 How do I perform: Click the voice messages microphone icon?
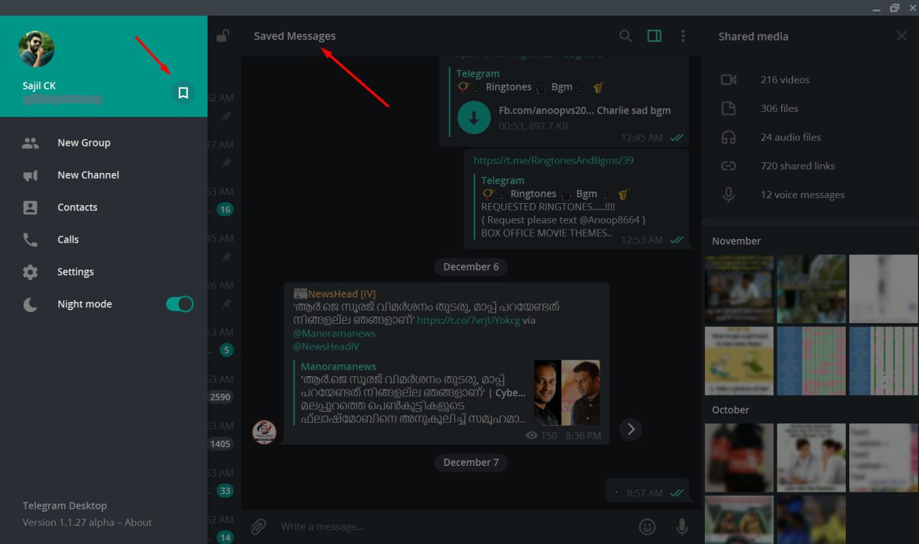point(729,194)
